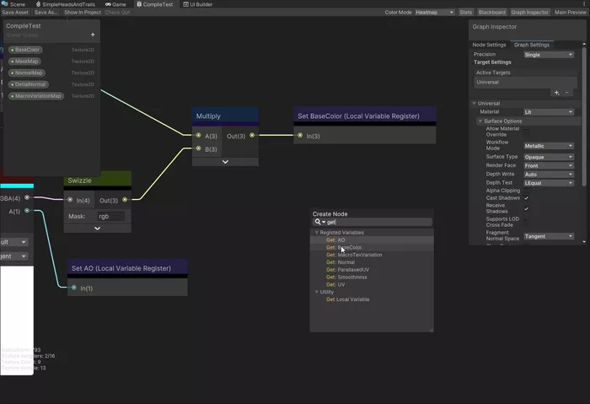Click Set BaseColor node In(3) port
Viewport: 590px width, 404px height.
[300, 135]
